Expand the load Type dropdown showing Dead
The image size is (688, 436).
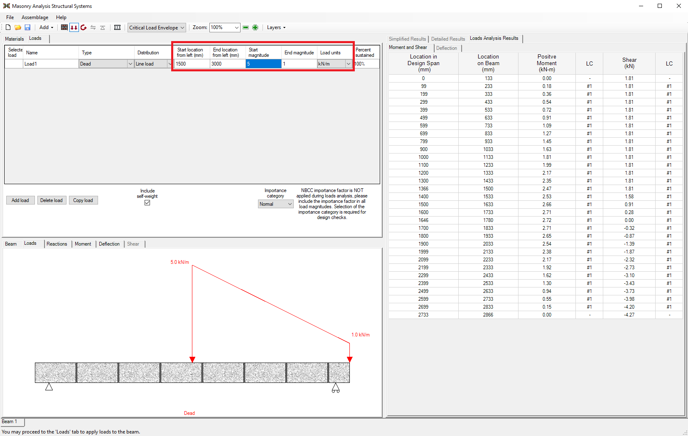click(x=130, y=64)
